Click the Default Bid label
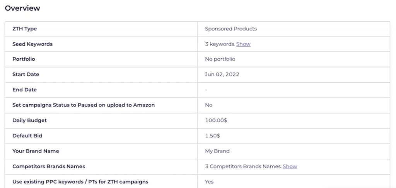396x188 pixels. click(x=27, y=136)
